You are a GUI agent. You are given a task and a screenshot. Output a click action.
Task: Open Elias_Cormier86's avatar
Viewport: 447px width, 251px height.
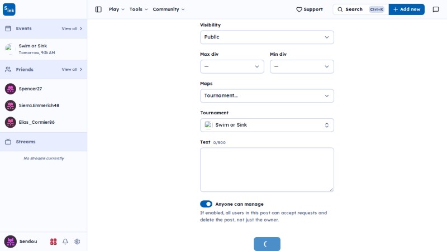click(x=11, y=122)
